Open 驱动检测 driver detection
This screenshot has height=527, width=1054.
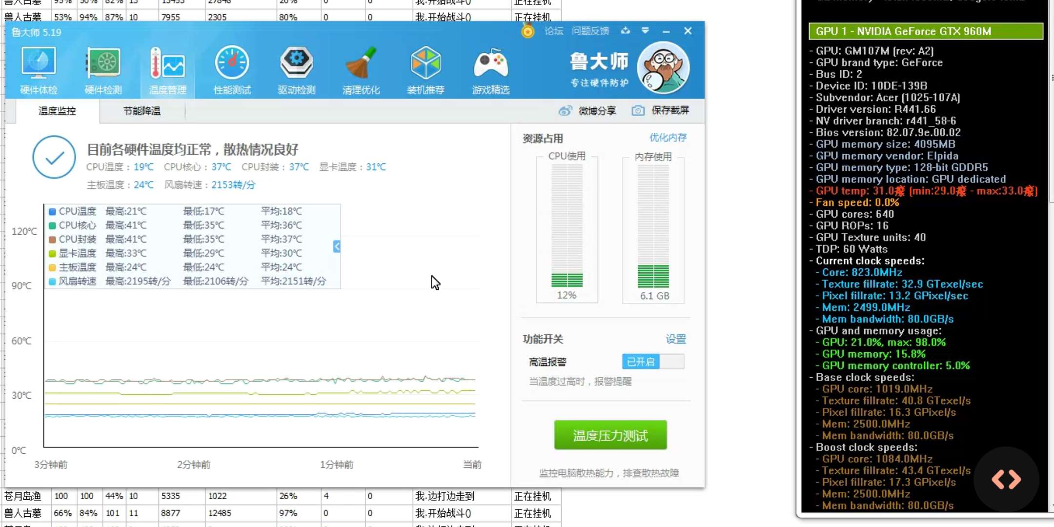click(297, 70)
